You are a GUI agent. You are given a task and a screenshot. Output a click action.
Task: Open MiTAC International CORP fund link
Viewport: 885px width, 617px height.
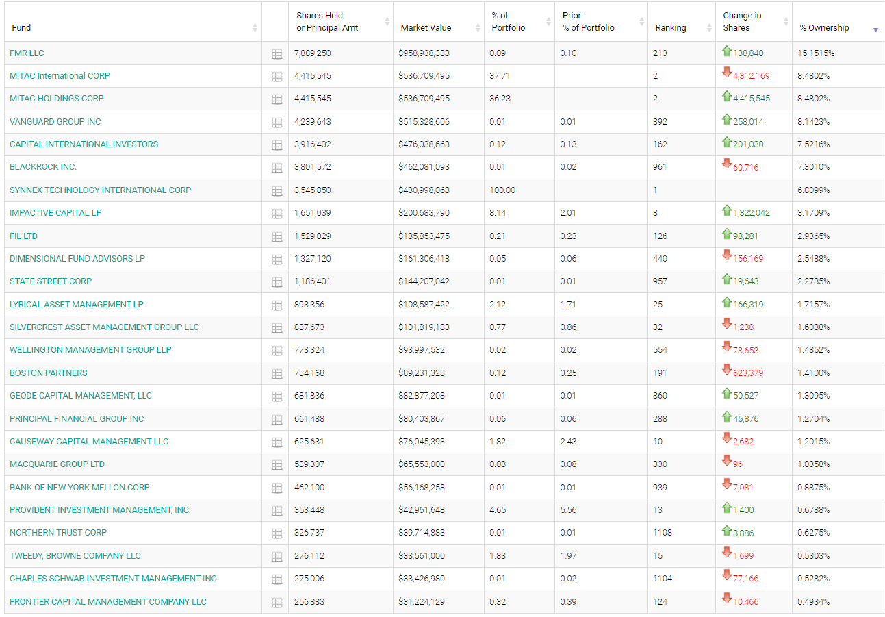(x=60, y=76)
